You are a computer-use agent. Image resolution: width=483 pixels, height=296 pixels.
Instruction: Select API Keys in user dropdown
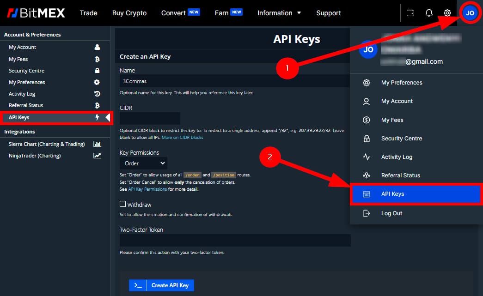(x=416, y=194)
